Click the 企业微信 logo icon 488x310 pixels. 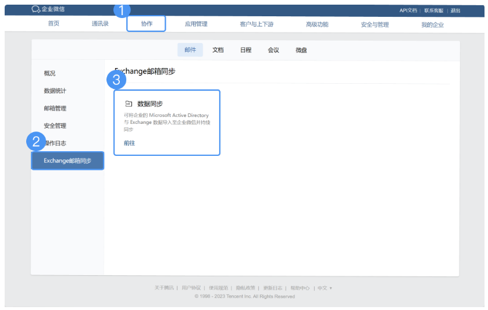(x=36, y=9)
